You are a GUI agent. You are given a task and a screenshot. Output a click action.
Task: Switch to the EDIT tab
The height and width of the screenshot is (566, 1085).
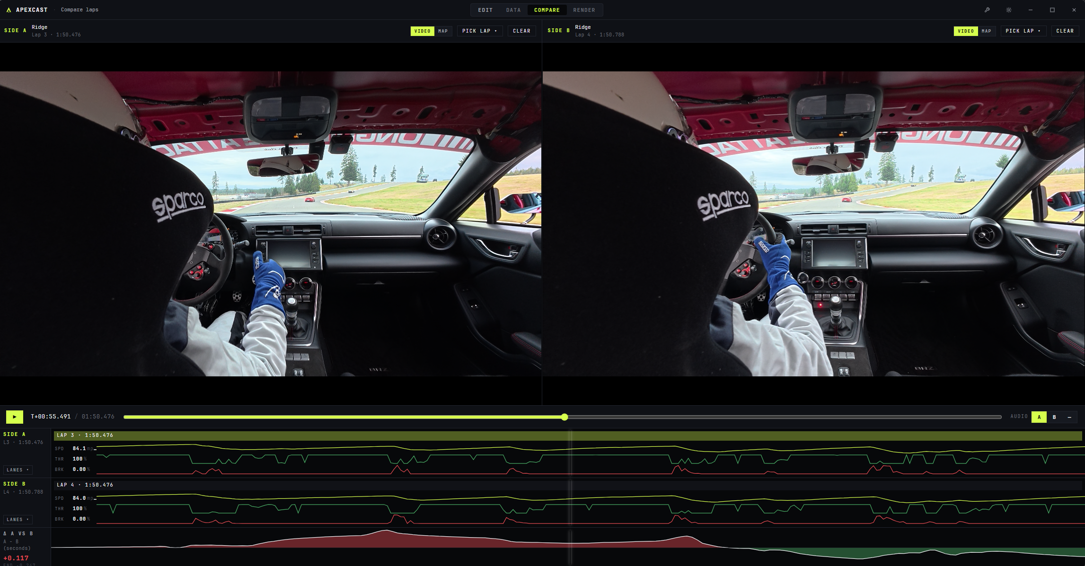485,10
